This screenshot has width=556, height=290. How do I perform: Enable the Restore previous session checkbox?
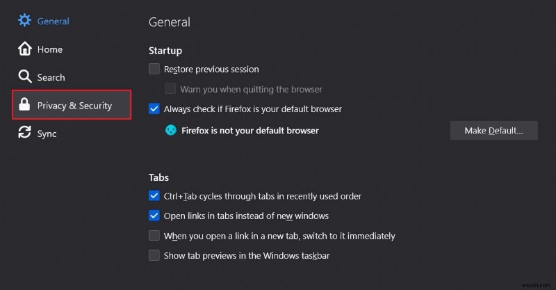154,69
